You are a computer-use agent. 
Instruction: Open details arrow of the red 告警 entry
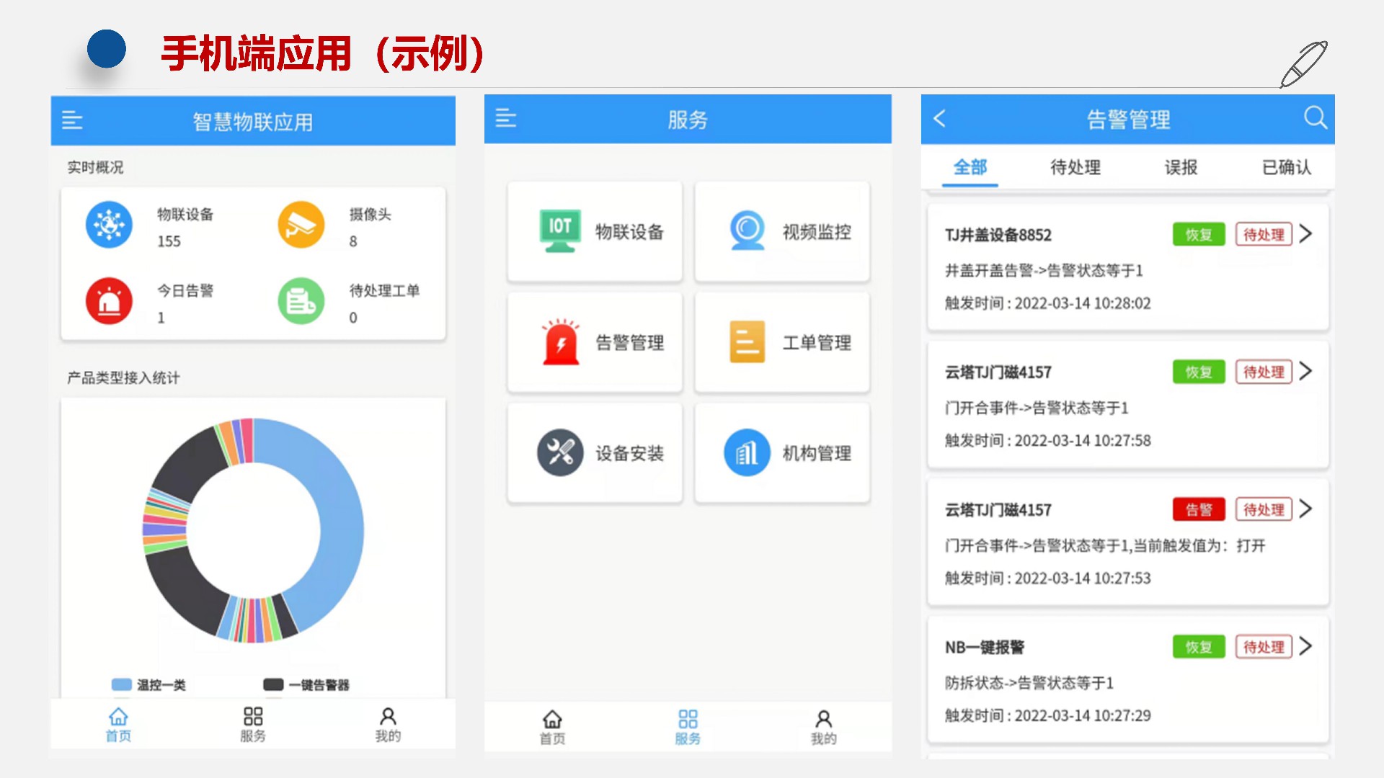click(1305, 509)
